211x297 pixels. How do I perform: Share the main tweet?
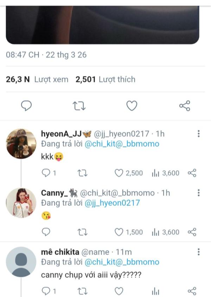click(185, 106)
